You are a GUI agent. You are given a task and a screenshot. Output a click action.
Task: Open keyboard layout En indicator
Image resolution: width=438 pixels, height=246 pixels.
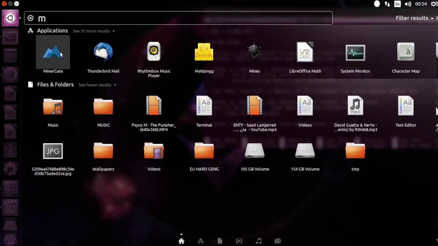point(397,4)
